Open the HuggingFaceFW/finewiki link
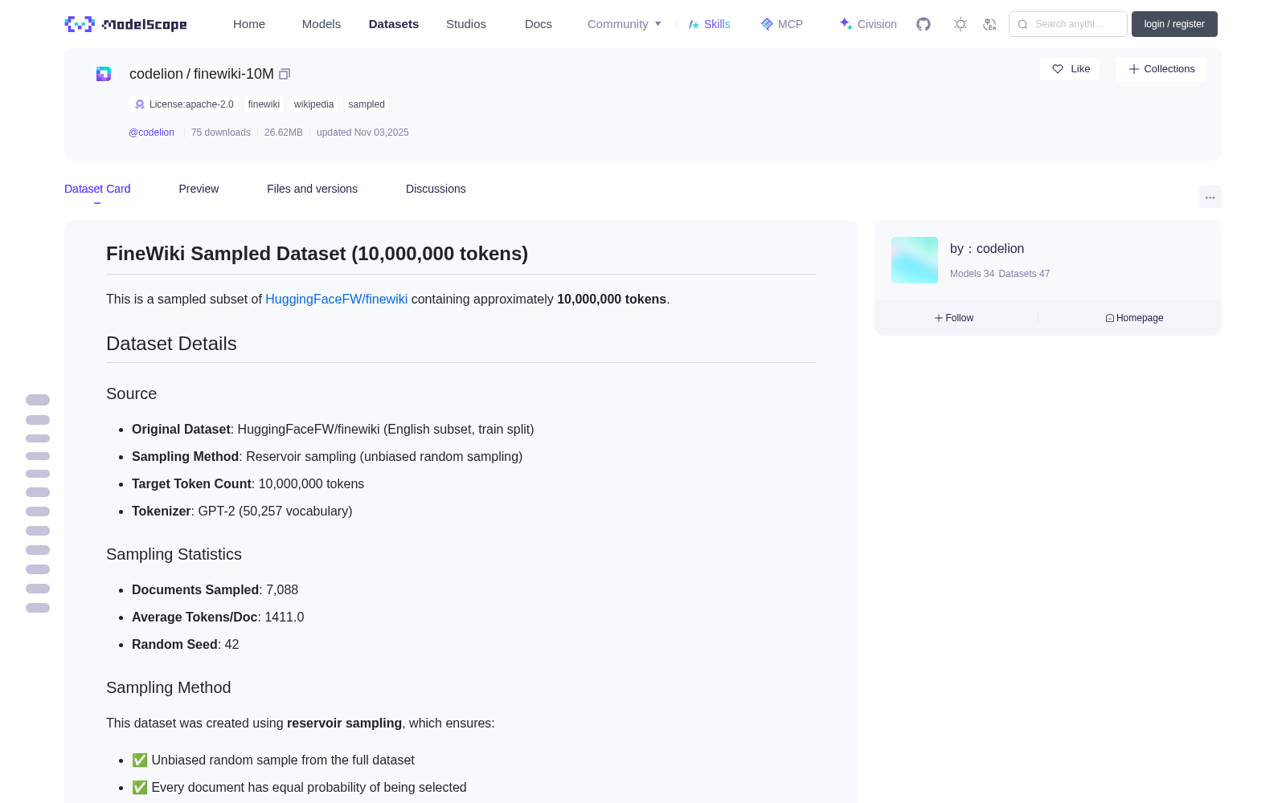Screen dimensions: 1286x803 click(336, 299)
